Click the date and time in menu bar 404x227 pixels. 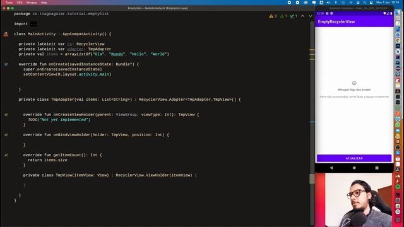coord(388,3)
